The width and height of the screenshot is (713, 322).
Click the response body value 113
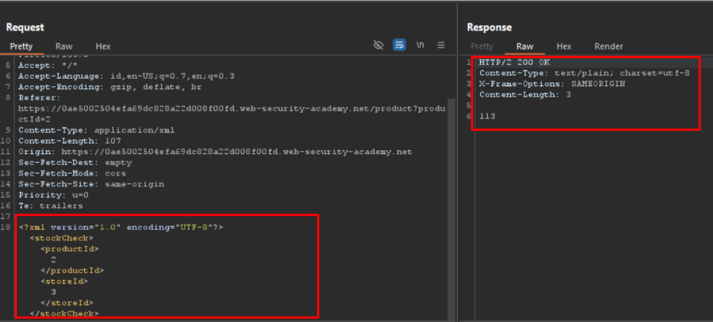point(487,116)
